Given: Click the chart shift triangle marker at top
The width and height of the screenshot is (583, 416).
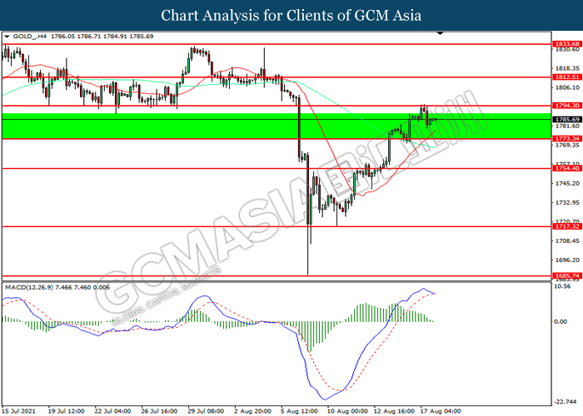Looking at the screenshot, I should pos(441,34).
